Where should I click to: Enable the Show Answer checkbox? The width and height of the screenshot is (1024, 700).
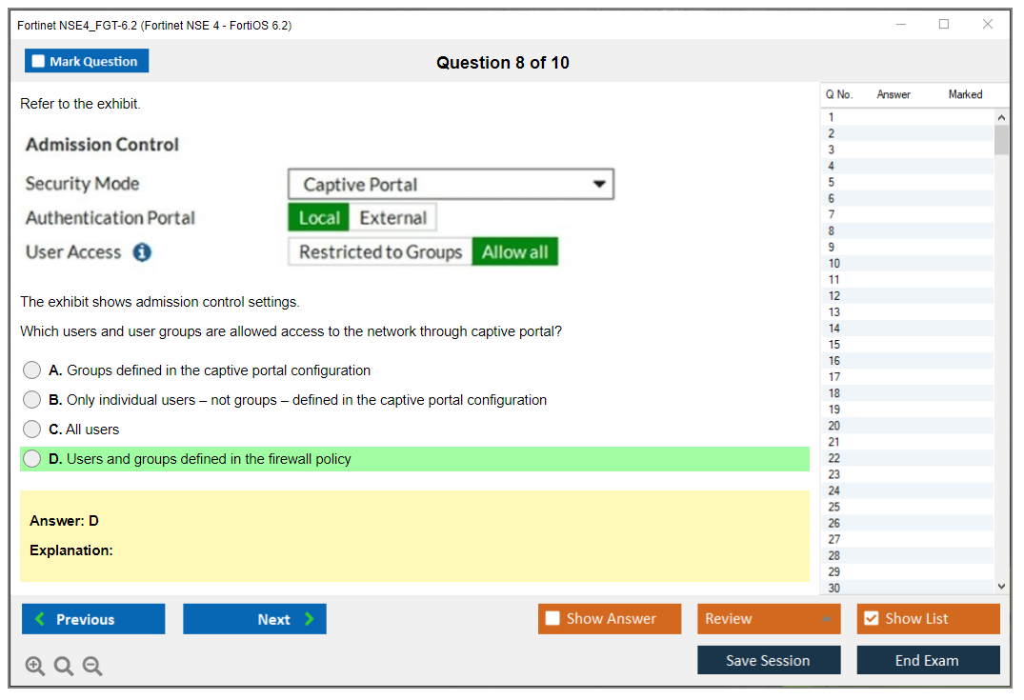552,619
